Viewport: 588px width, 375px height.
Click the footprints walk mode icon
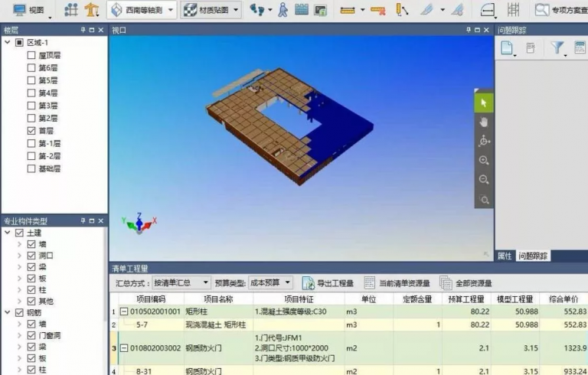tap(257, 10)
